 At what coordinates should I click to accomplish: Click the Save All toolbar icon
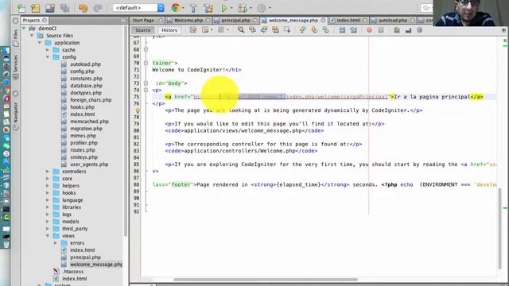coord(64,8)
